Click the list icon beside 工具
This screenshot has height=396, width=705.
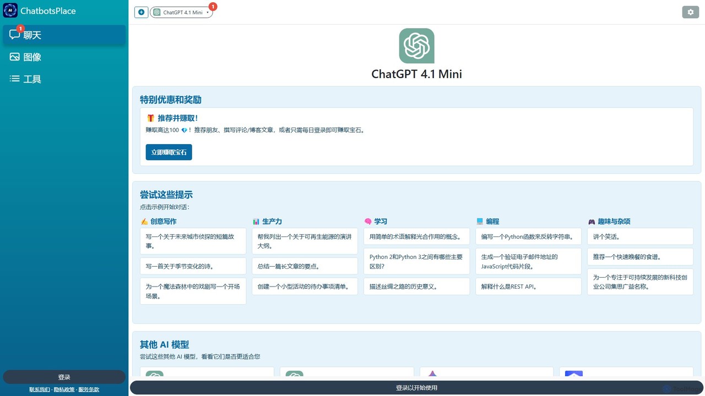15,79
